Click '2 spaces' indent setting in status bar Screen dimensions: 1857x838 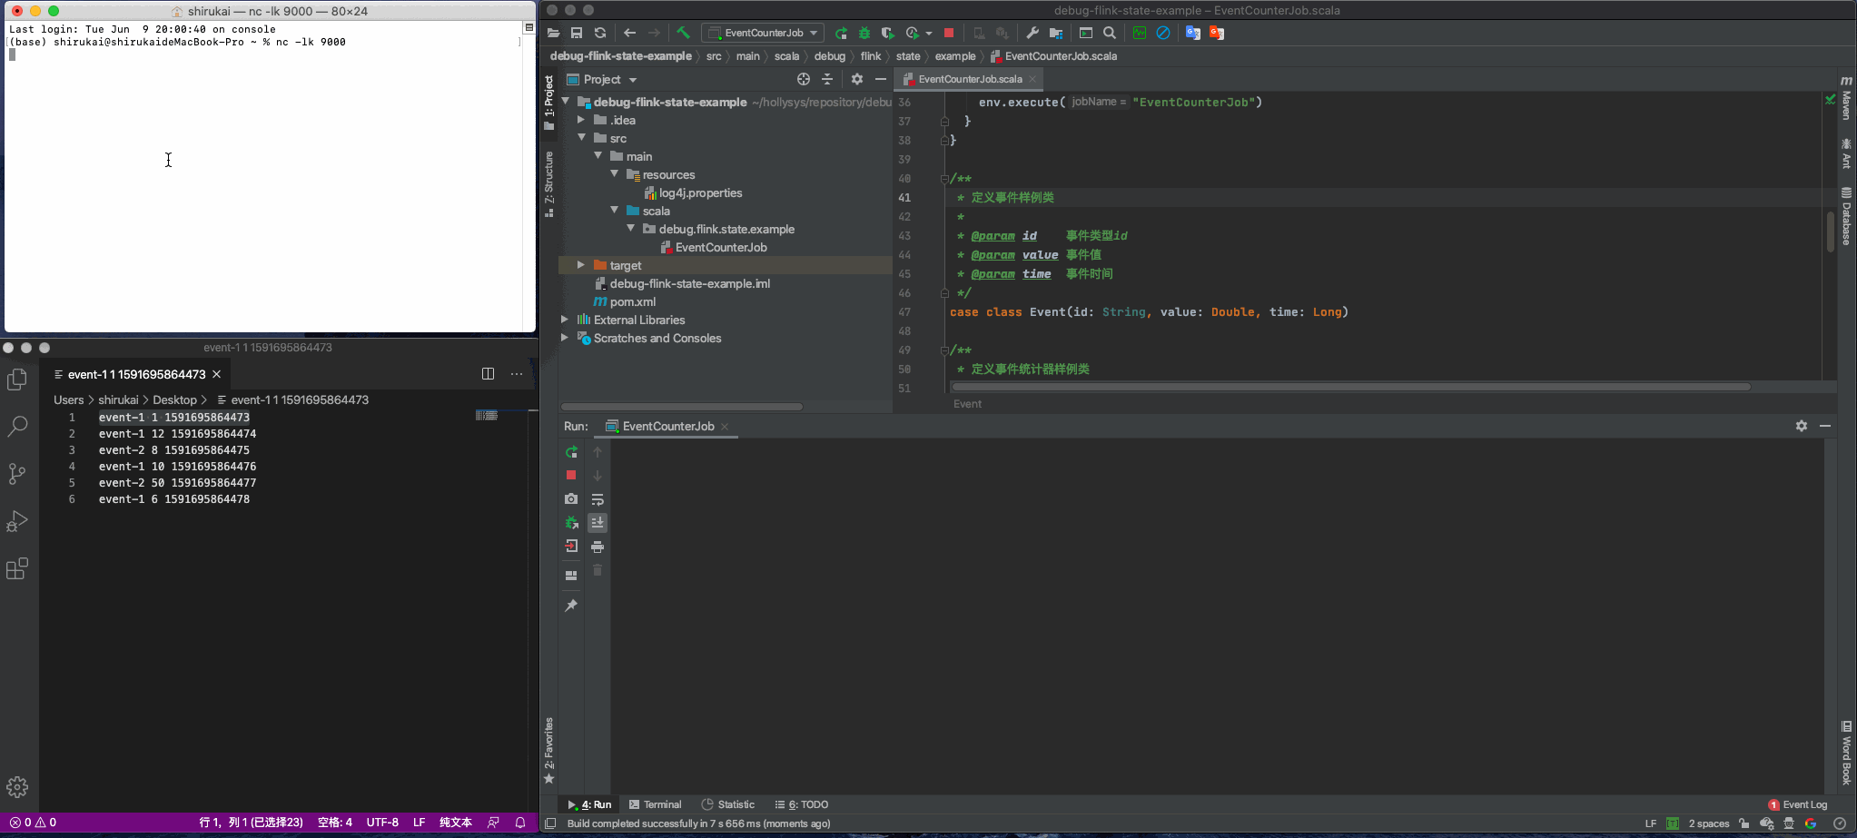coord(1709,823)
